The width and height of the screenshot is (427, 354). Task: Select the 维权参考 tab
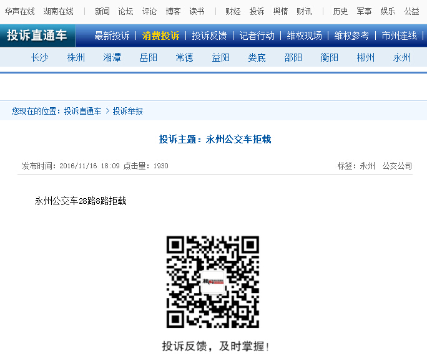tap(351, 36)
